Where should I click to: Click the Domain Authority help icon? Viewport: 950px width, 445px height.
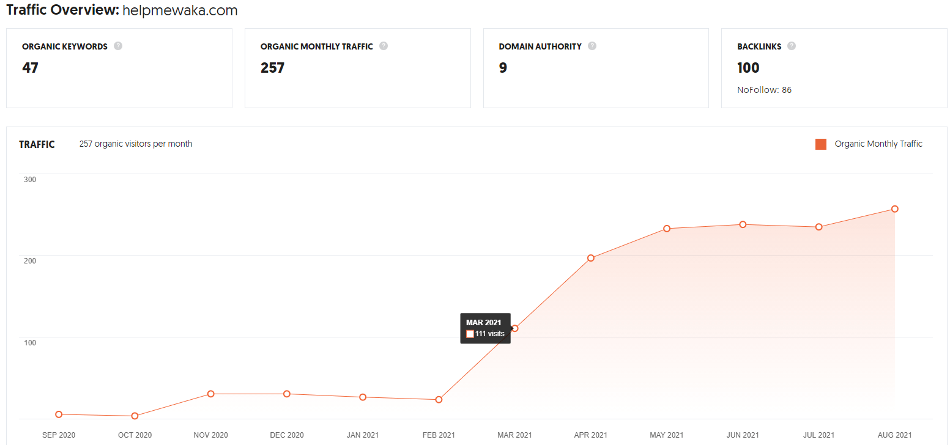point(592,46)
